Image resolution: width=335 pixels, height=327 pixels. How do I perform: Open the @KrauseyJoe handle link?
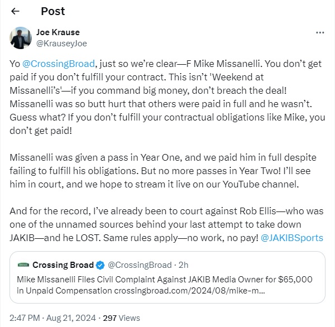point(61,43)
